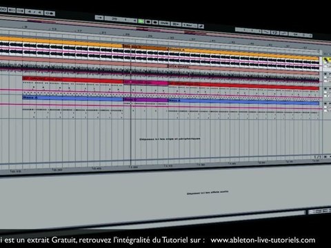Toggle the metronome button
Image resolution: width=331 pixels, height=248 pixels.
[x=50, y=13]
